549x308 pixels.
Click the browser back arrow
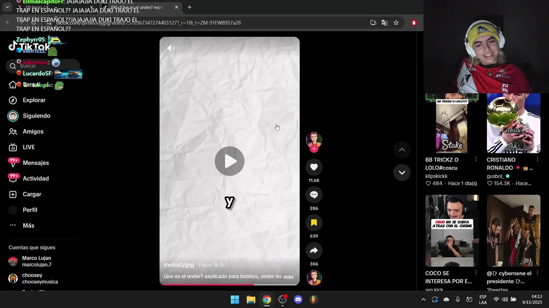pos(8,23)
